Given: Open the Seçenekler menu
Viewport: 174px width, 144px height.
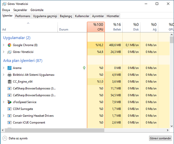Looking at the screenshot, I should 20,10.
